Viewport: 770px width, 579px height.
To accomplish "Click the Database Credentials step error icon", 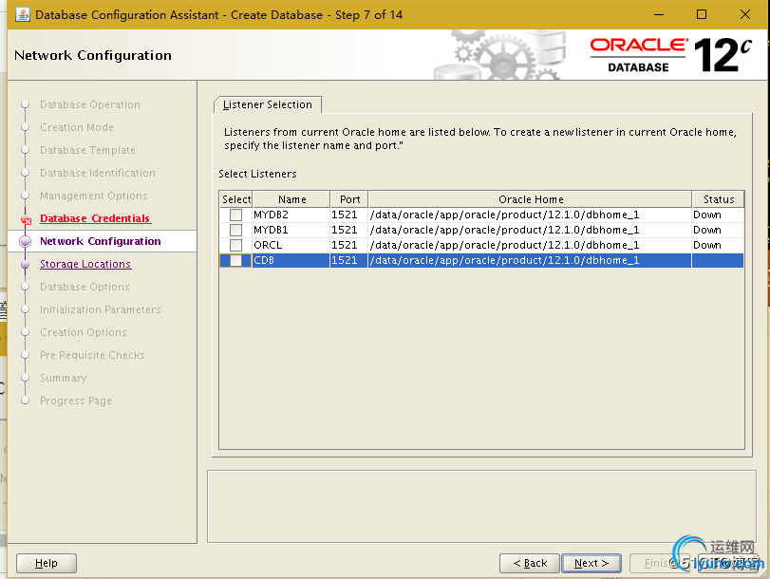I will (26, 219).
